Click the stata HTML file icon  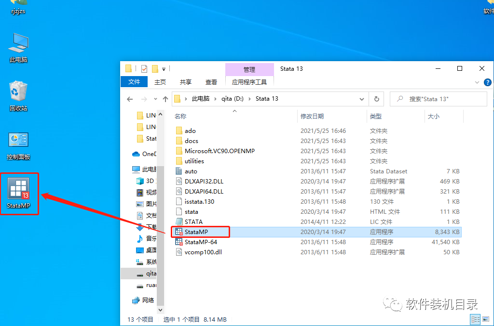(179, 211)
